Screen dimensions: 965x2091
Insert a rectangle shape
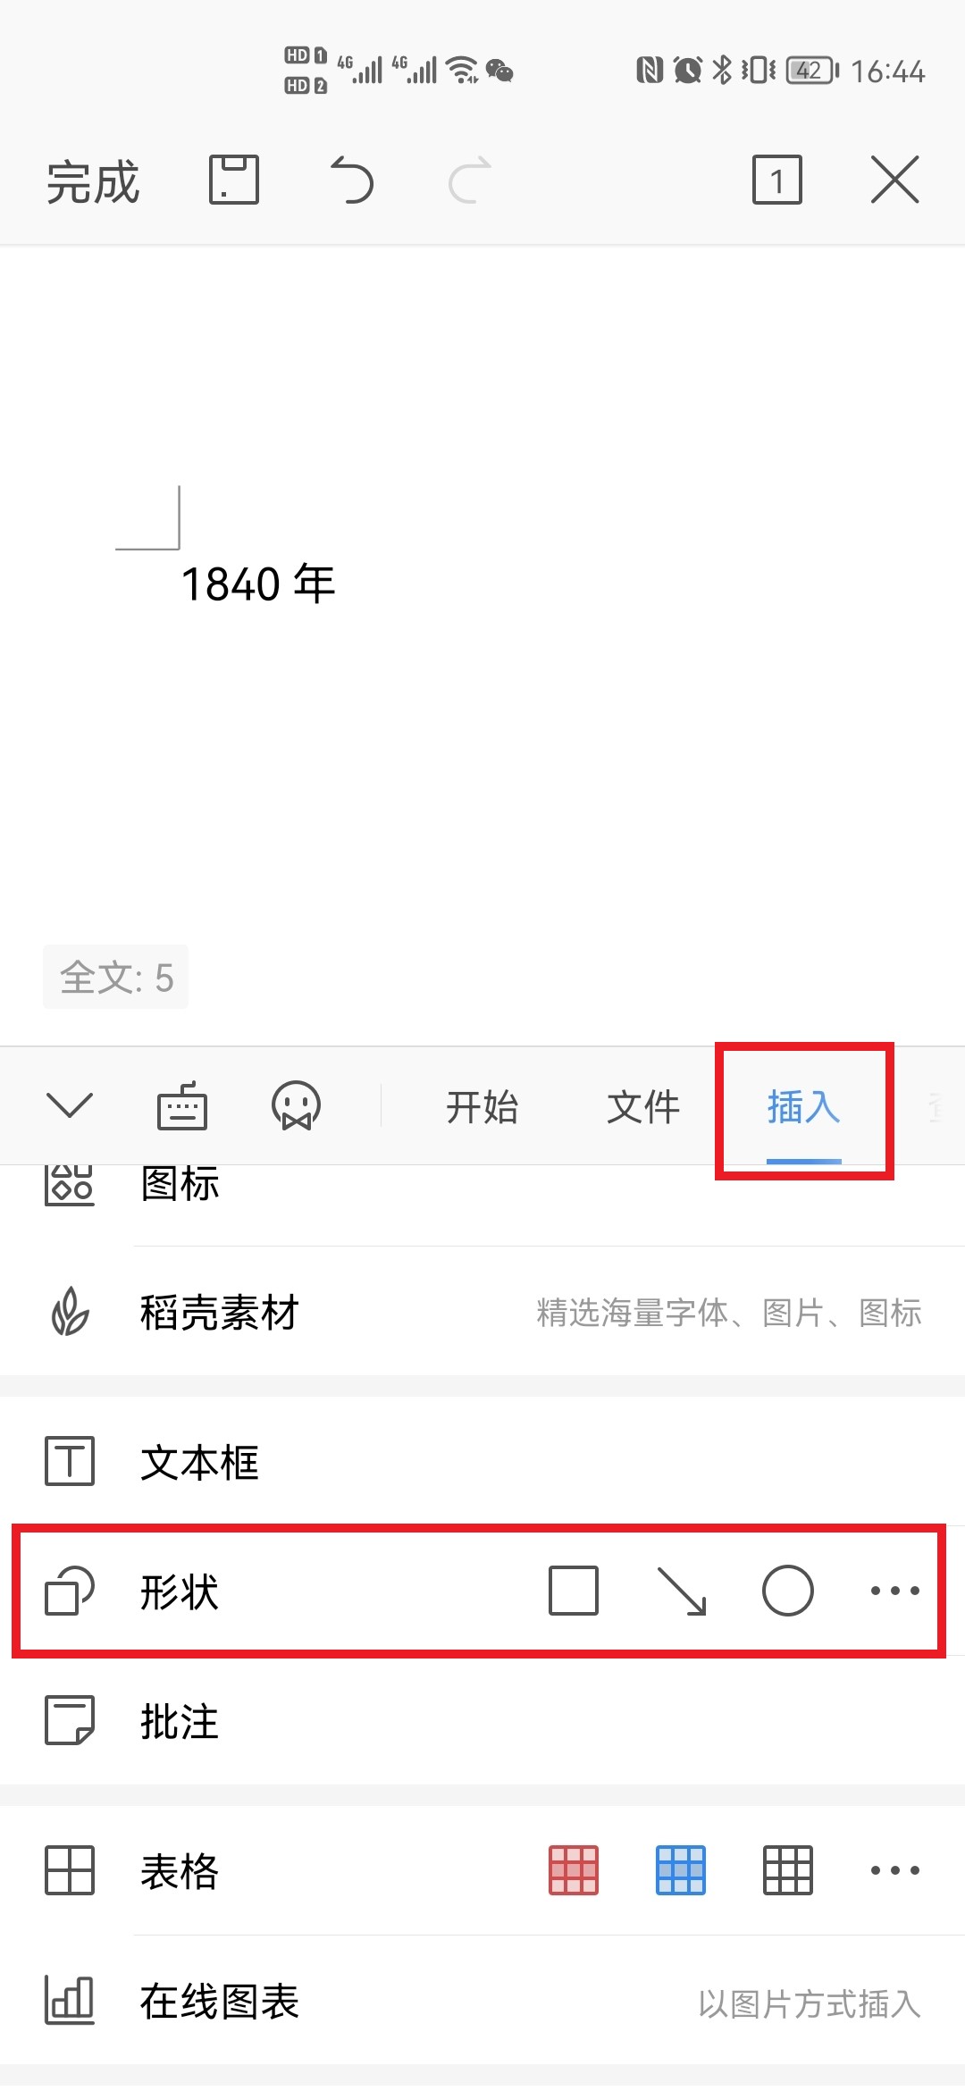click(x=574, y=1591)
